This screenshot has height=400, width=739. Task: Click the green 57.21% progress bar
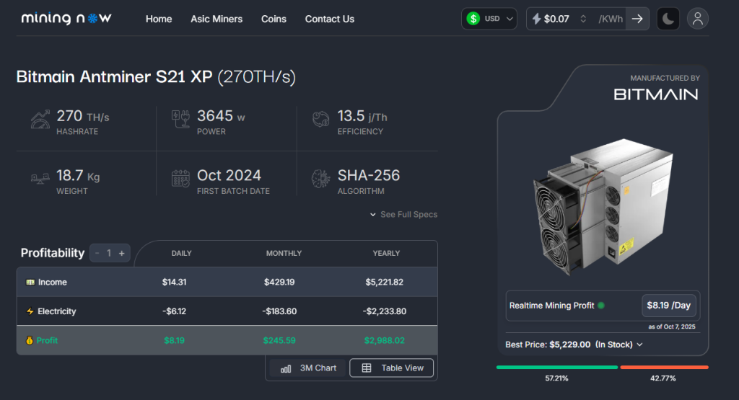[x=556, y=367]
